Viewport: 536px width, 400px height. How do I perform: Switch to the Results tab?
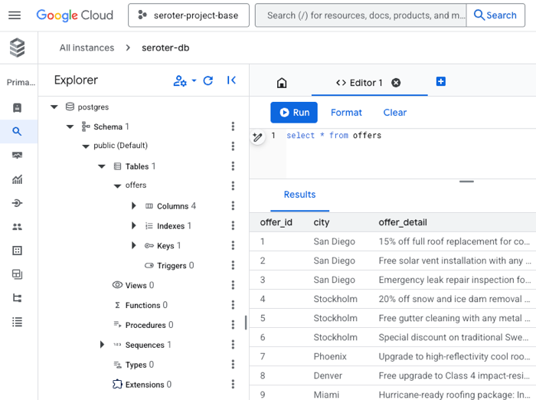pyautogui.click(x=299, y=195)
